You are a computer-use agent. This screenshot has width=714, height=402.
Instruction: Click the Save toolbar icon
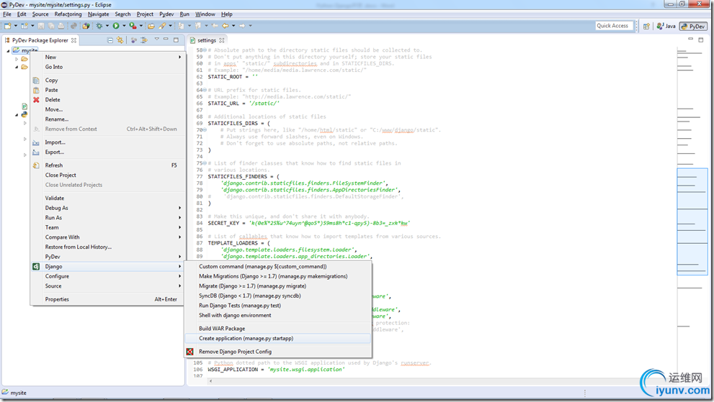click(41, 26)
